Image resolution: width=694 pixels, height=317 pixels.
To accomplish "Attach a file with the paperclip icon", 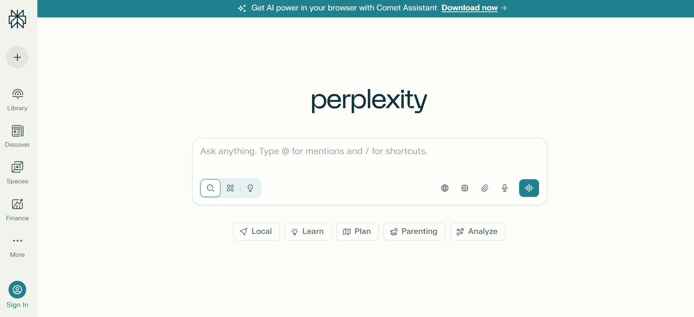I will coord(484,188).
